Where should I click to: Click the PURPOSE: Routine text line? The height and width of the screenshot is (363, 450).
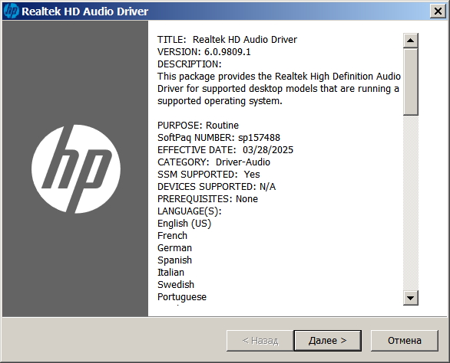[x=198, y=126]
